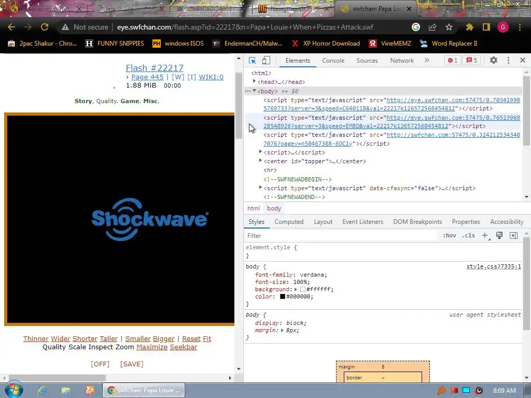Open the DOM Breakpoints pane tab
531x398 pixels.
pos(417,222)
